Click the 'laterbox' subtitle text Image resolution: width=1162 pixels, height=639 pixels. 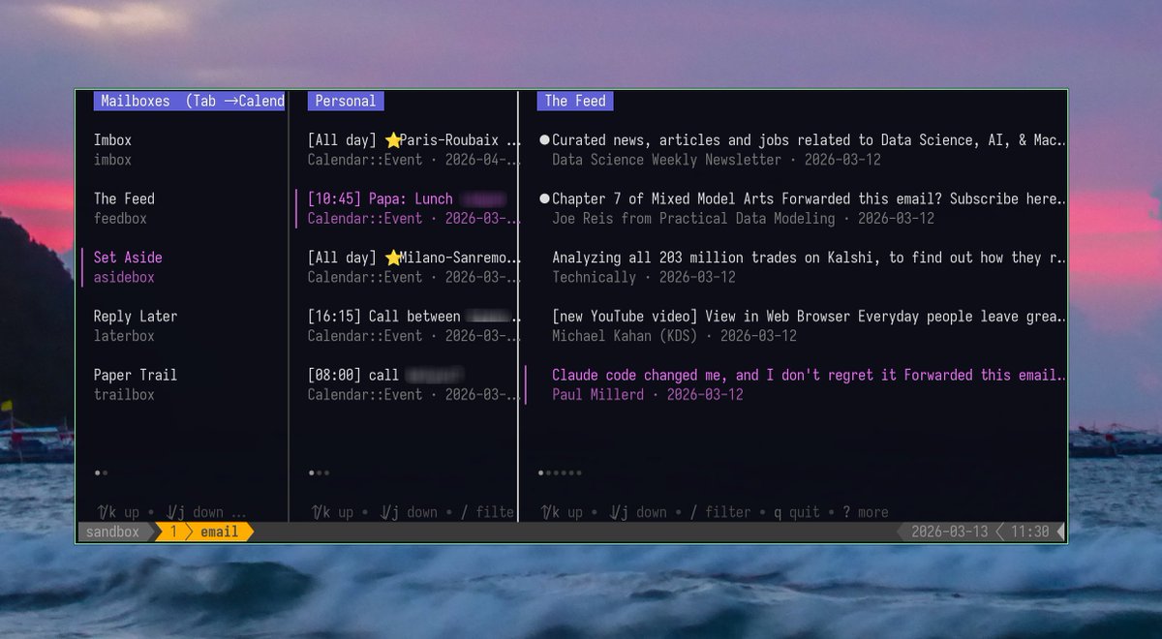(124, 336)
